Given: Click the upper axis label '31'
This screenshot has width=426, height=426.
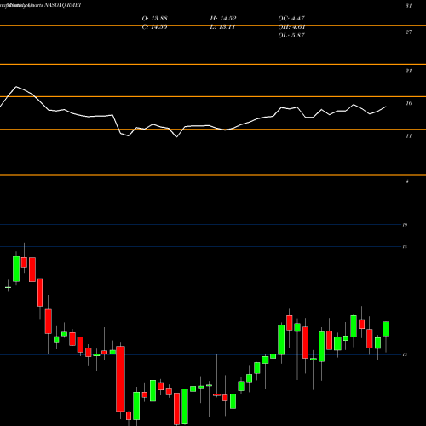Looking at the screenshot, I should 408,6.
